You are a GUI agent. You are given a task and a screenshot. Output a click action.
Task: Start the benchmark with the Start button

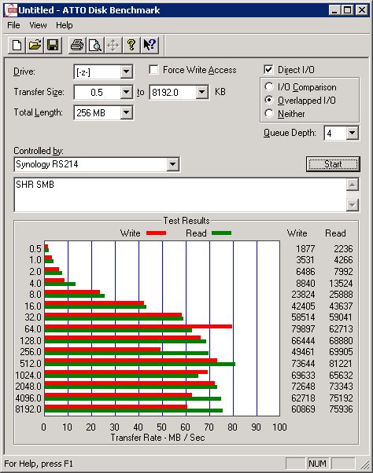tap(333, 164)
